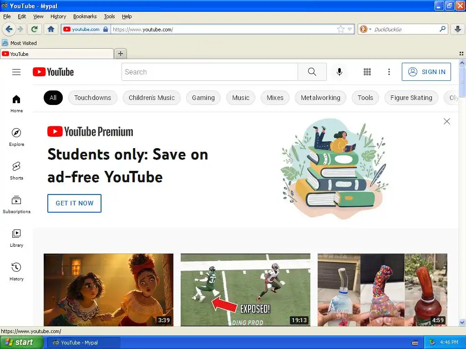Start voice search with the microphone
Viewport: 466px width, 349px height.
point(339,72)
